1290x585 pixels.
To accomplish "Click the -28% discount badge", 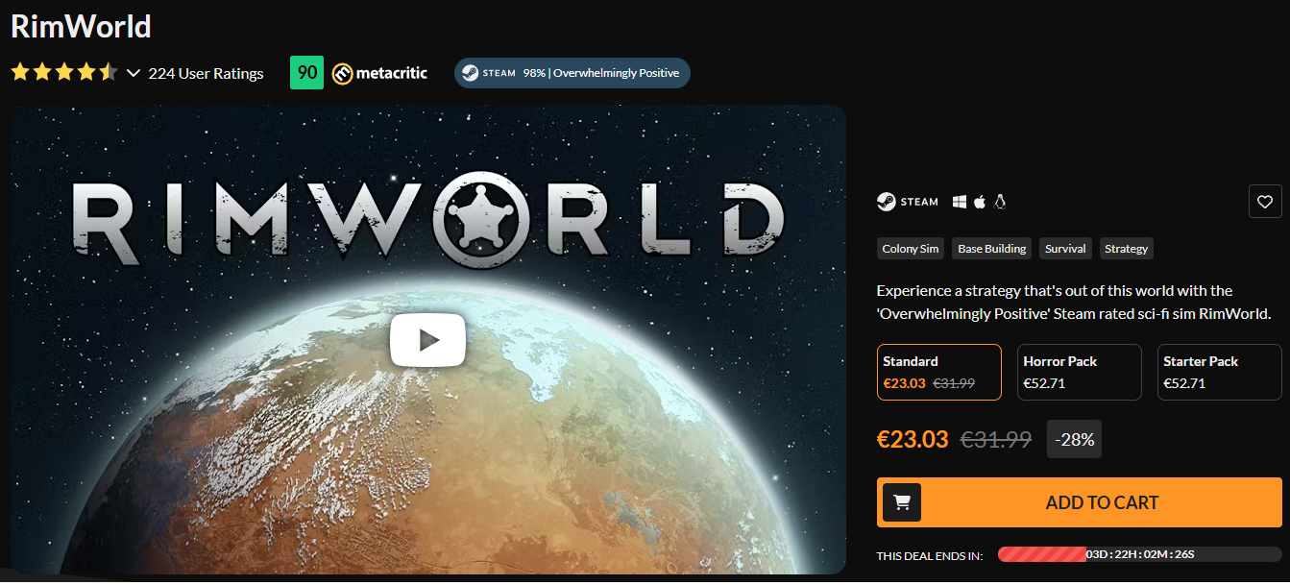I will point(1074,439).
